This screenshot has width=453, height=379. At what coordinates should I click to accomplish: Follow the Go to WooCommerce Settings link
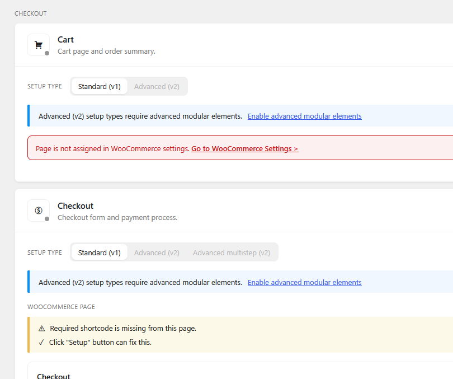[x=245, y=148]
